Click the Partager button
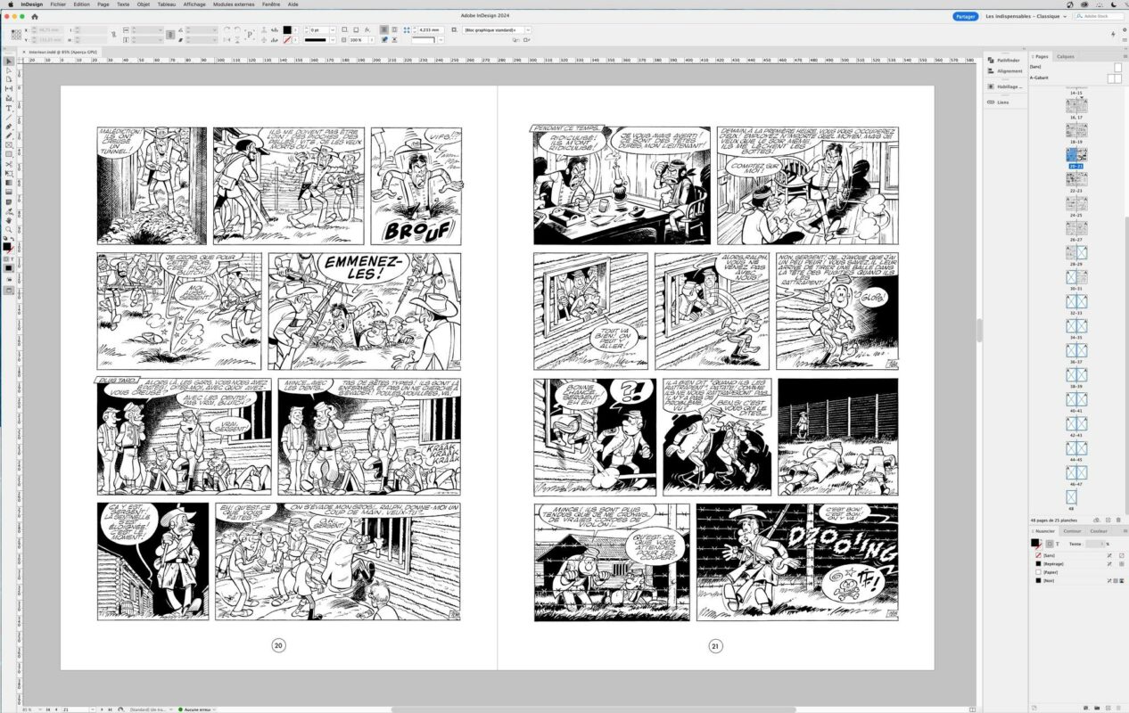 pyautogui.click(x=965, y=16)
